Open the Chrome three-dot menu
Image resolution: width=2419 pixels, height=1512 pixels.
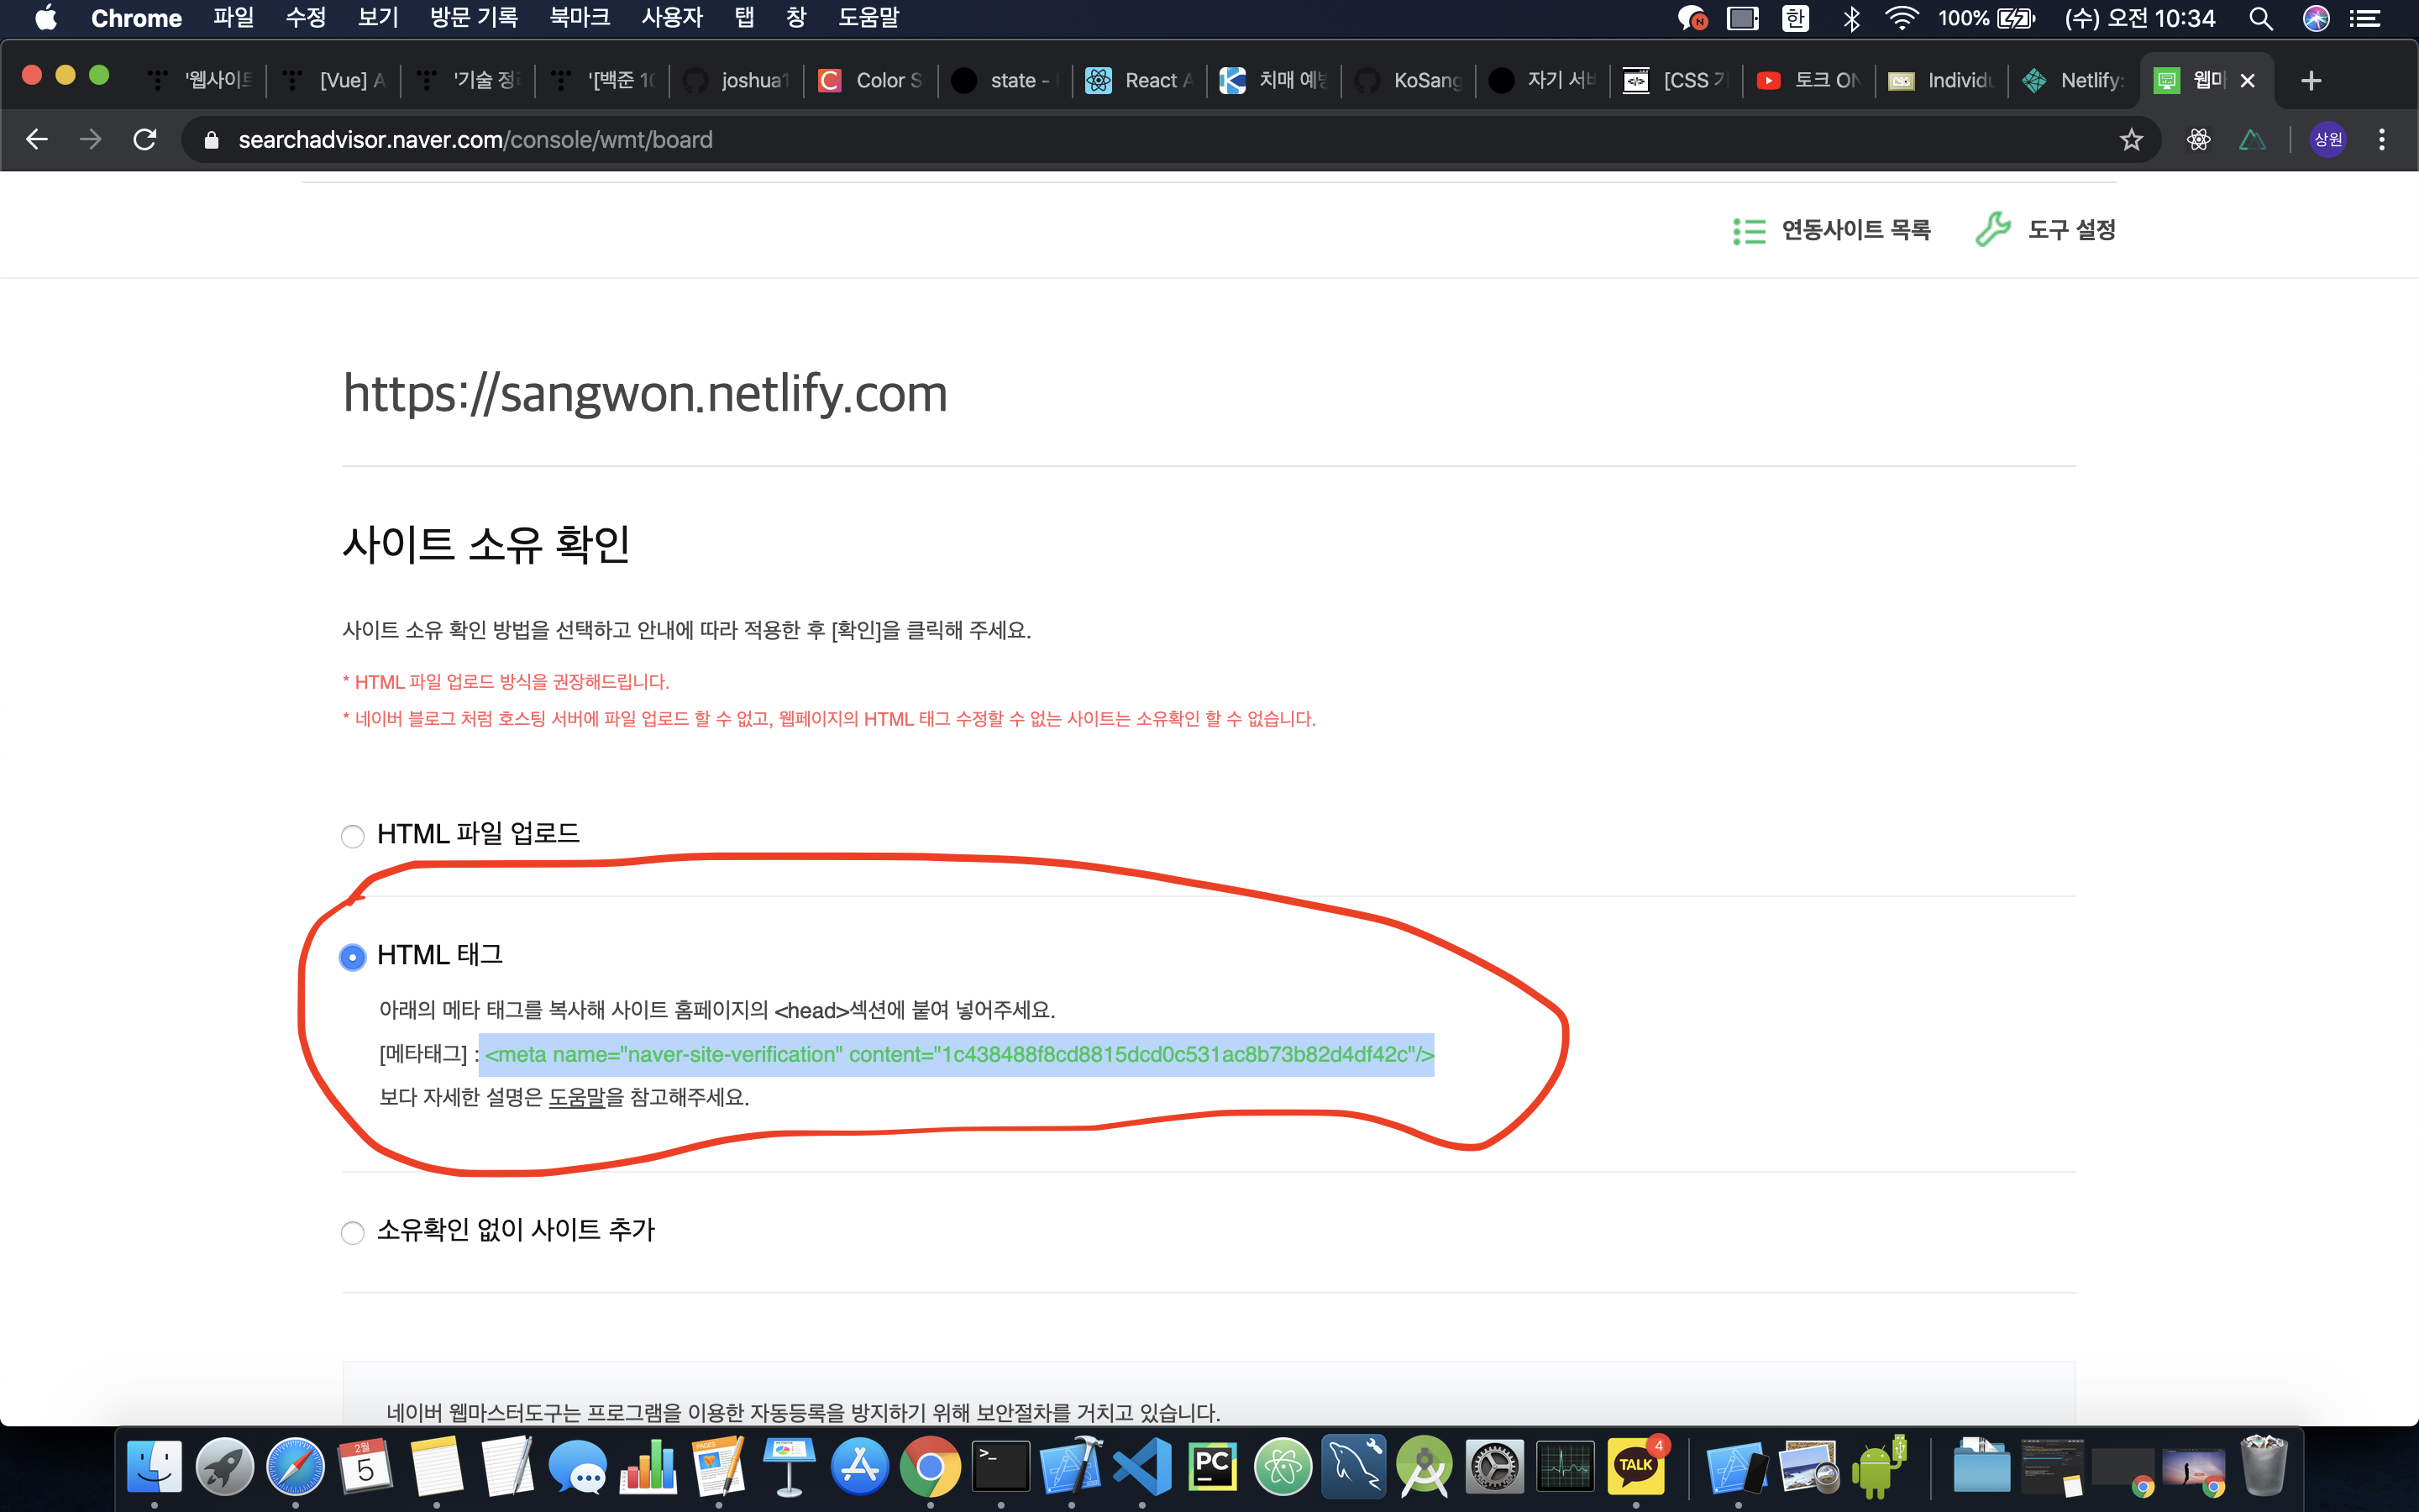[2382, 140]
